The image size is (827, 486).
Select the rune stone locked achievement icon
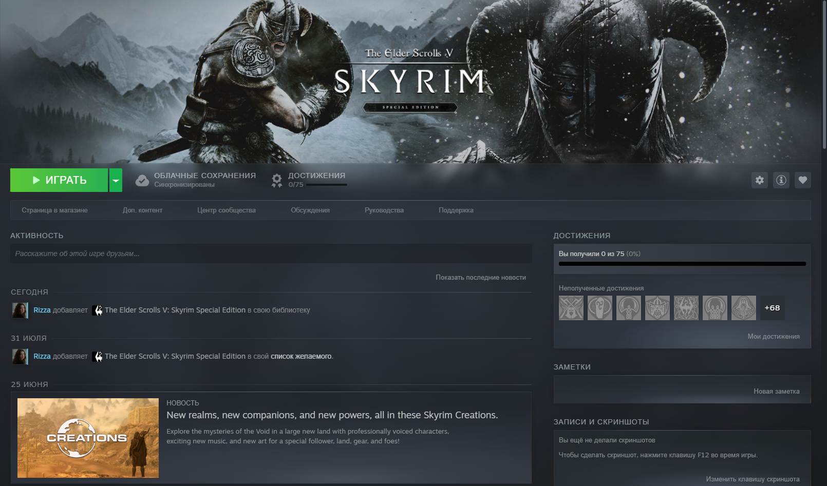tap(600, 308)
